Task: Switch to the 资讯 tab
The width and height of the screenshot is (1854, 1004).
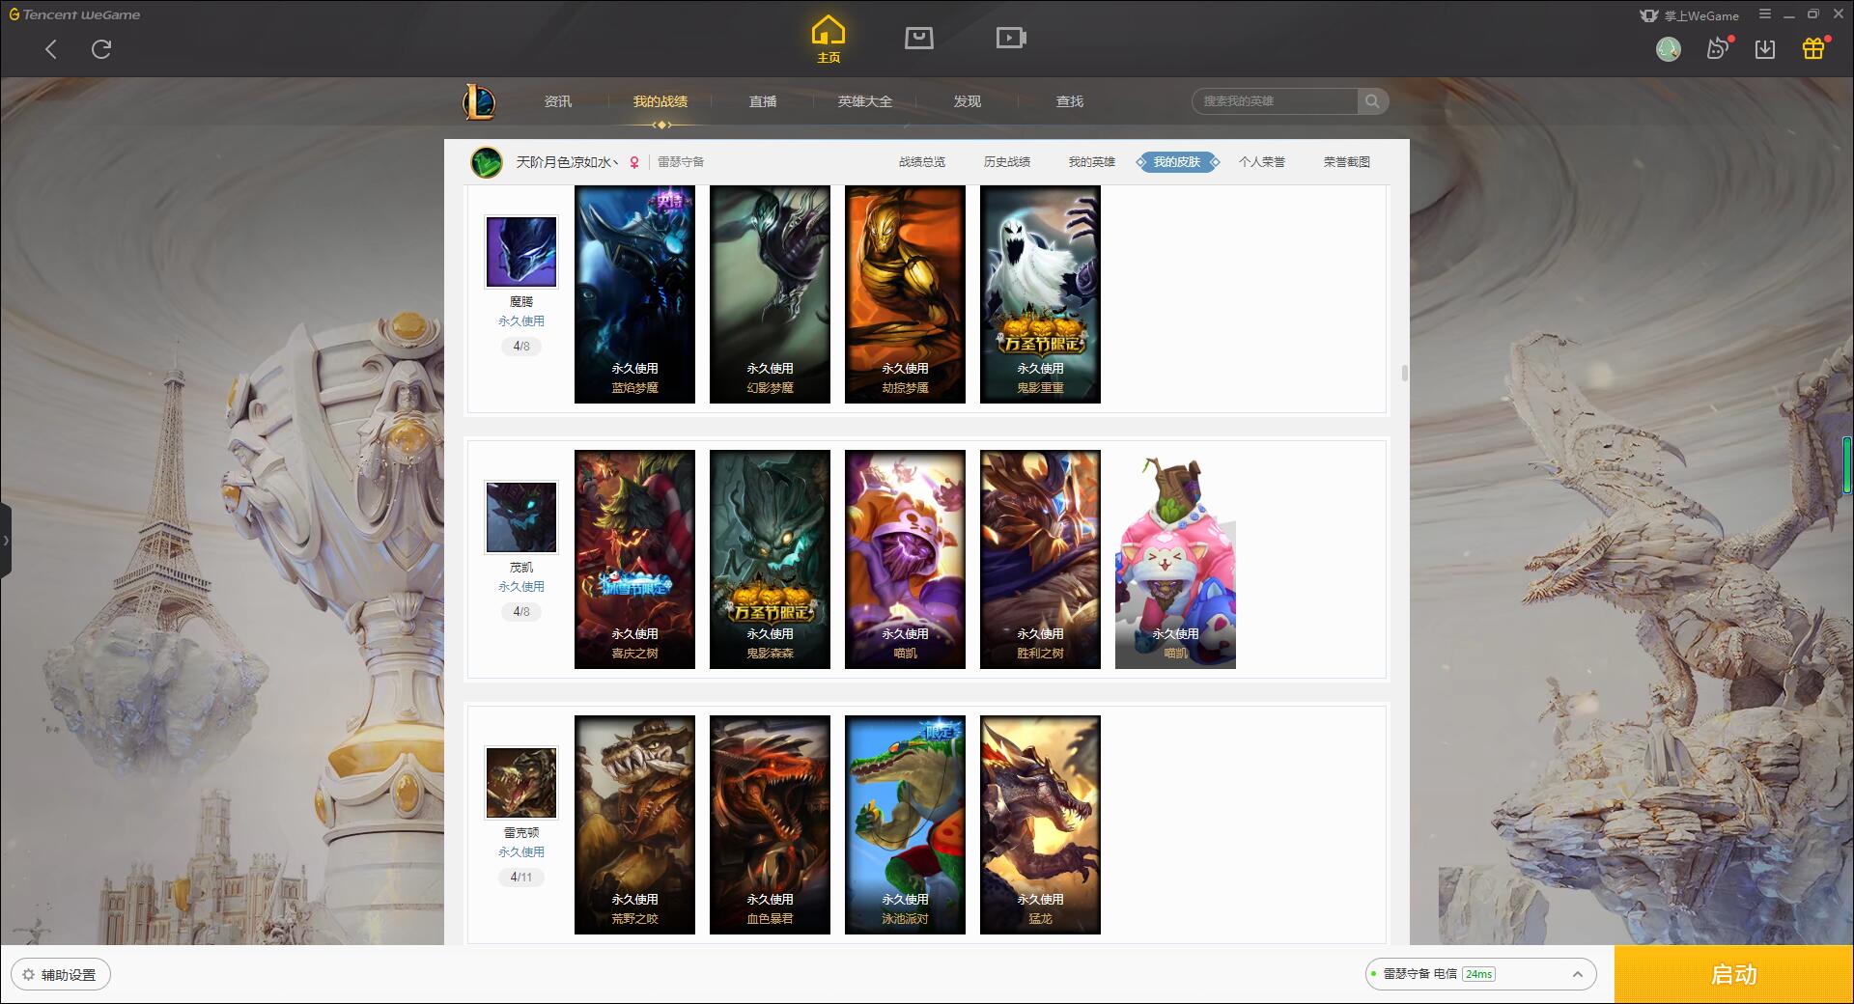Action: pyautogui.click(x=557, y=101)
